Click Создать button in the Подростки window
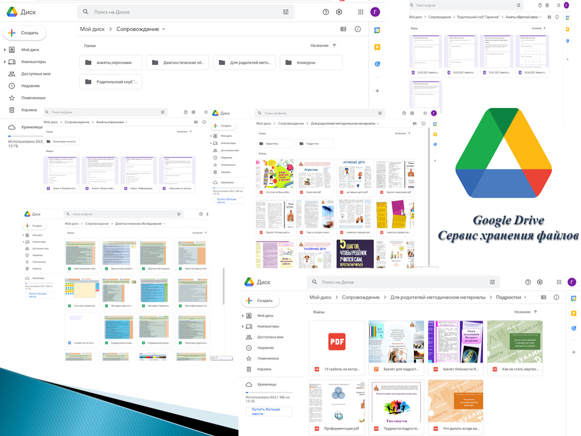 [261, 301]
